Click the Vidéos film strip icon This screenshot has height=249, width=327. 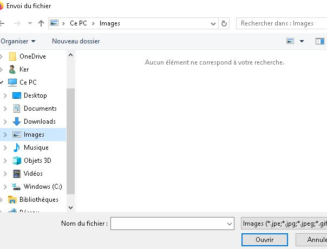[17, 174]
